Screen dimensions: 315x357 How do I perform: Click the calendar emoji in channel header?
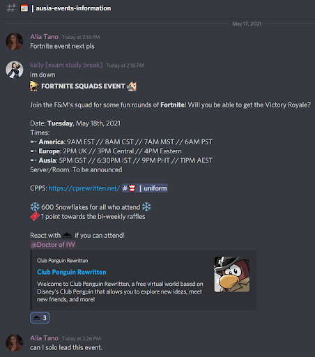click(24, 8)
